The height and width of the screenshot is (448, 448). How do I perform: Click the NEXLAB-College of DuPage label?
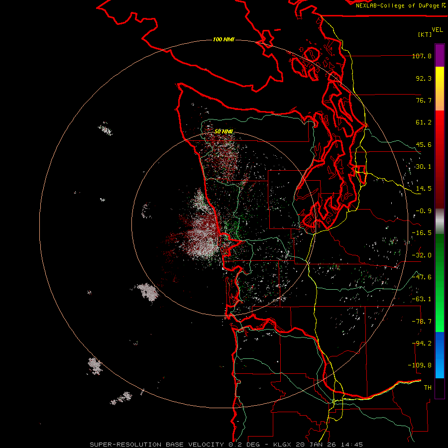pos(400,5)
